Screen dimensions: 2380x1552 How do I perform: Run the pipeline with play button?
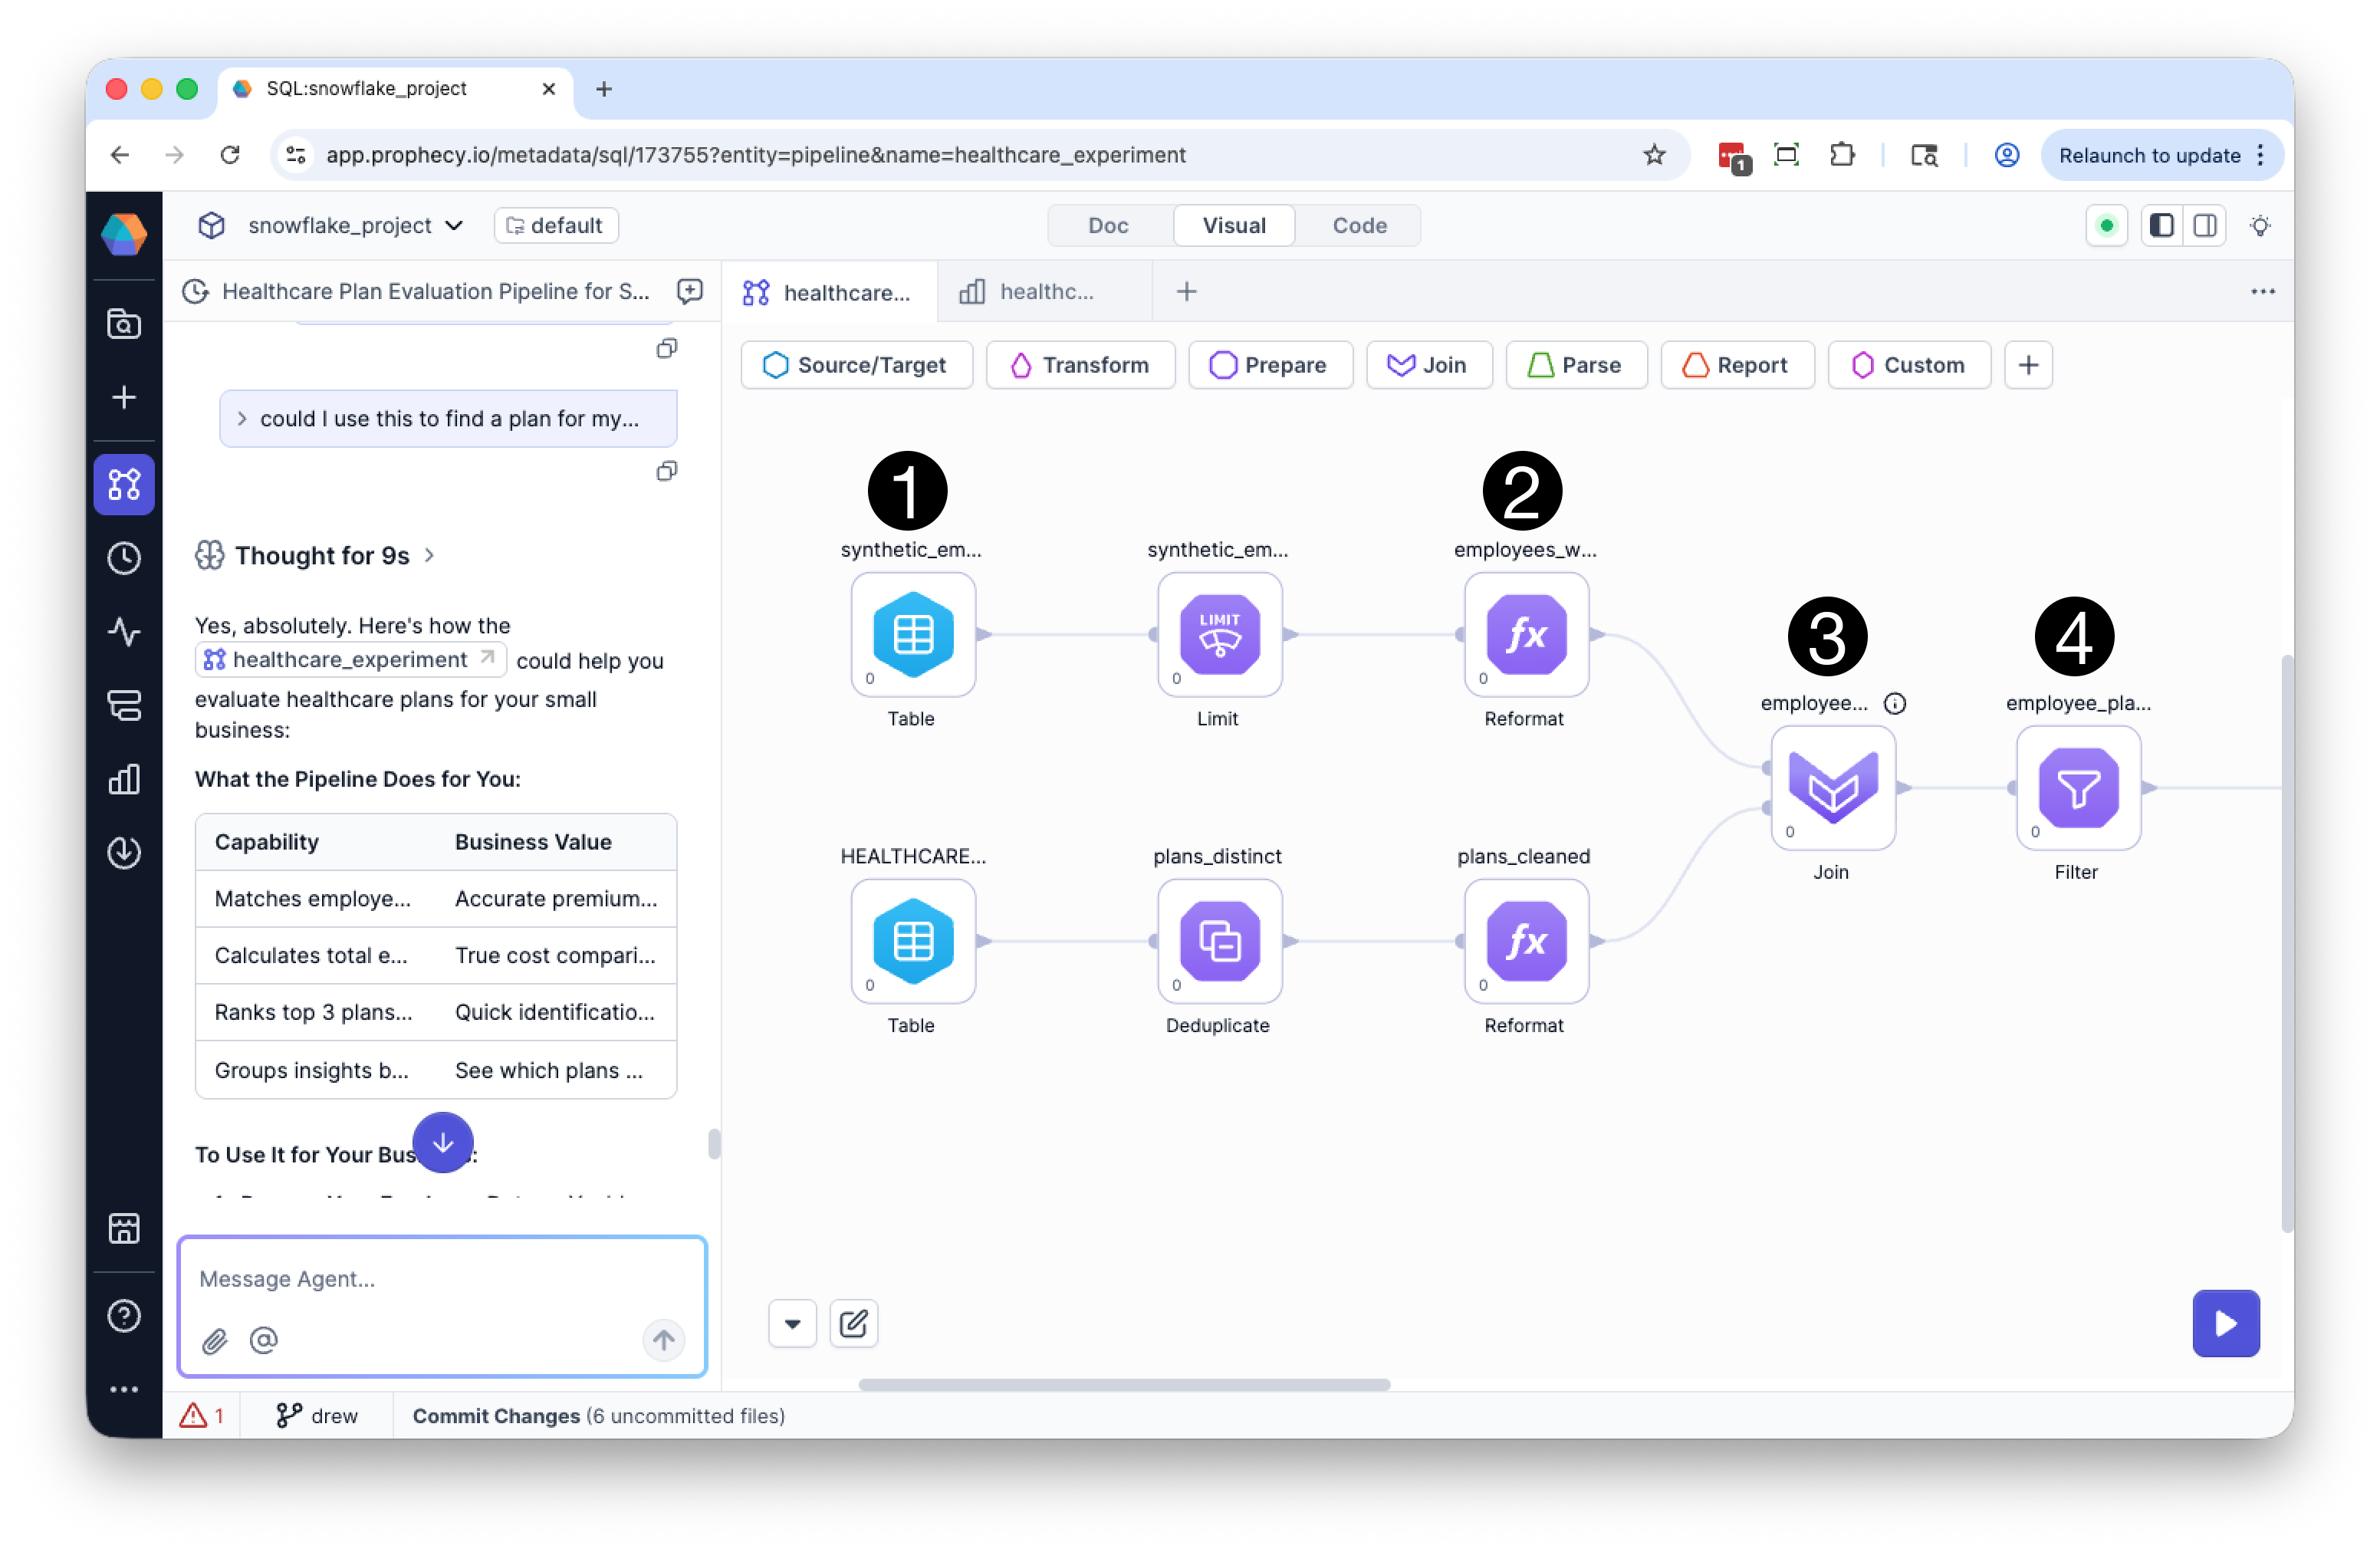click(x=2226, y=1324)
